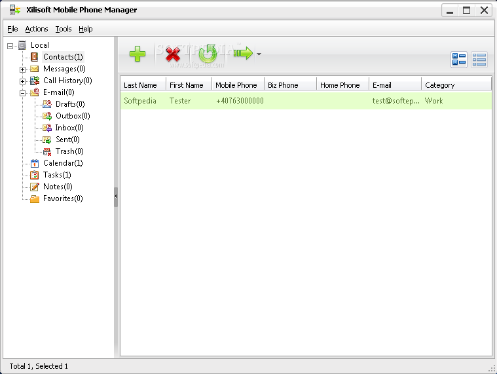Click the Trash icon
This screenshot has height=374, width=497.
pyautogui.click(x=47, y=151)
